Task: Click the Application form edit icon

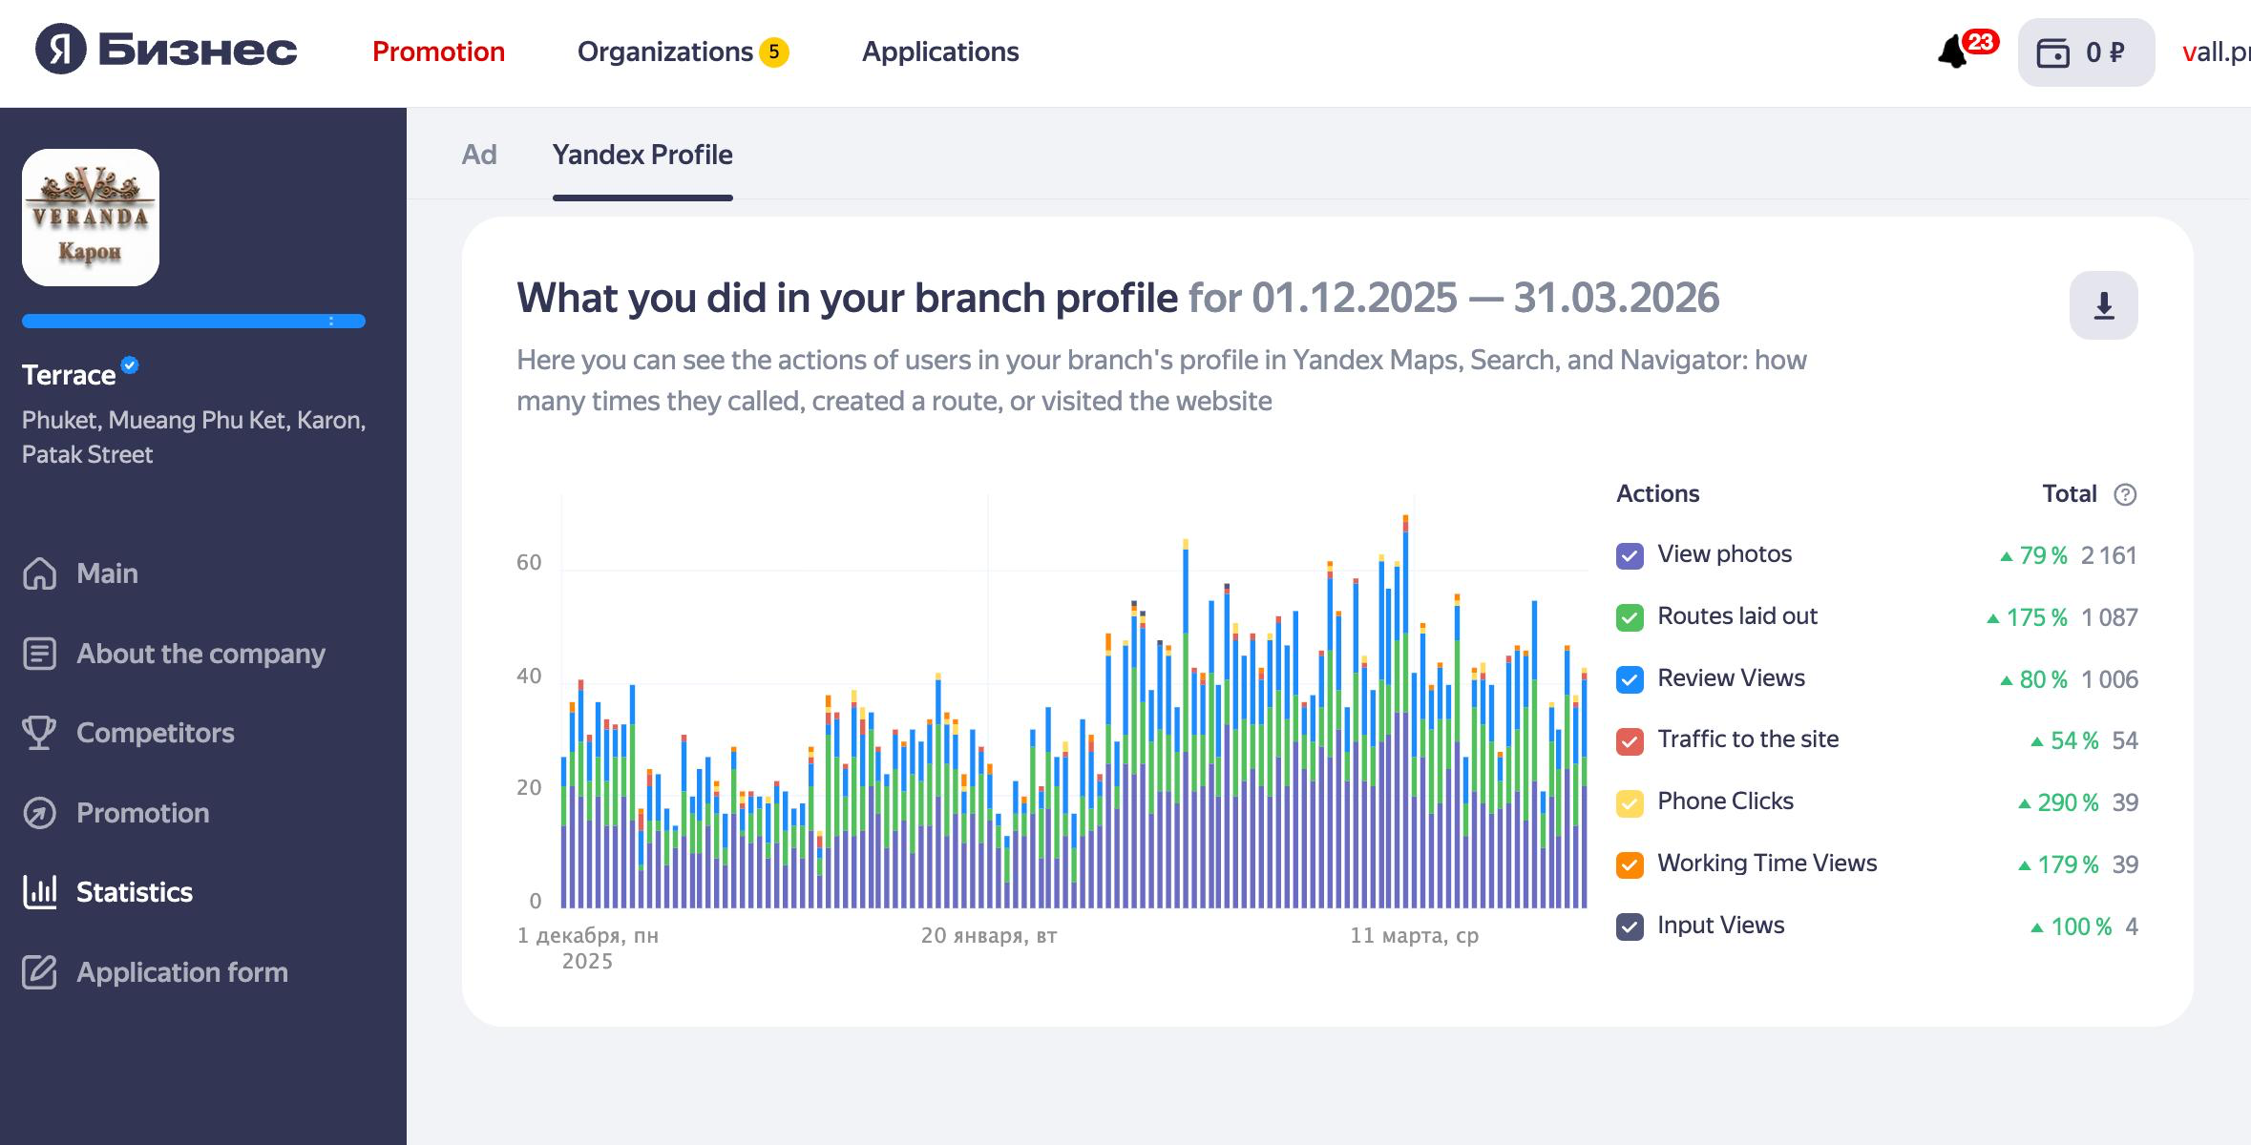Action: point(39,972)
